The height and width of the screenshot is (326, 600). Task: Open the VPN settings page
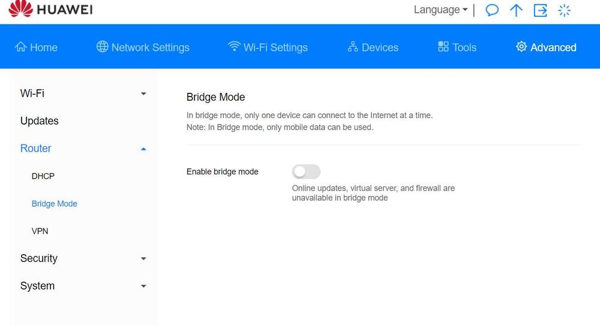click(40, 231)
